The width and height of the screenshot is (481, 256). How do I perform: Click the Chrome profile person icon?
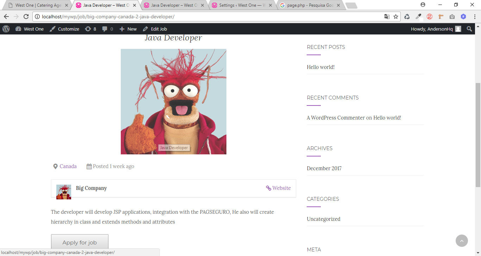423,5
